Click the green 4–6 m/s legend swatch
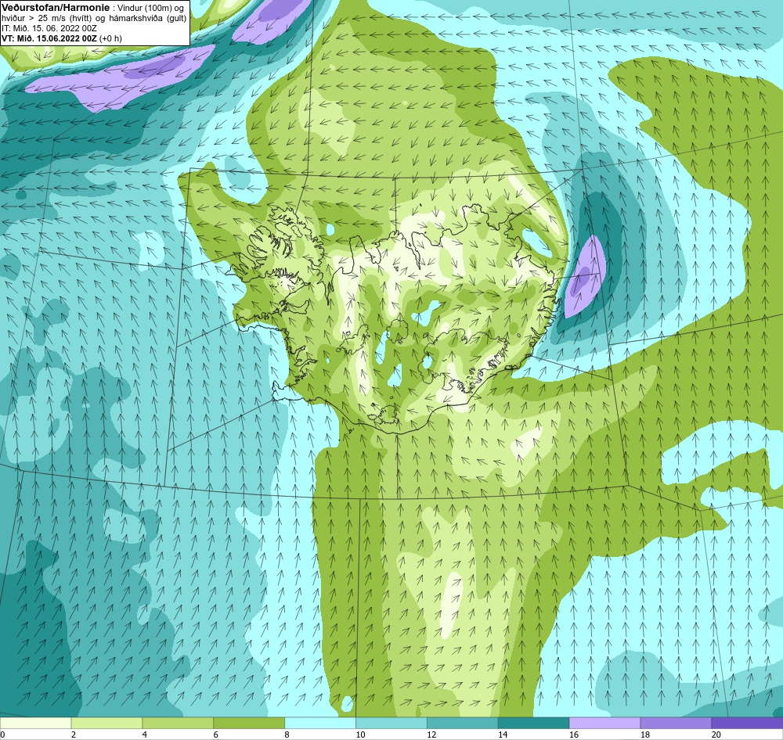Image resolution: width=783 pixels, height=740 pixels. (178, 723)
